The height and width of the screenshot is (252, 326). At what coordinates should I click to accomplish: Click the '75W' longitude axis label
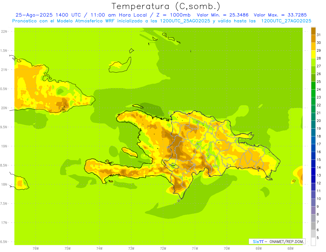pyautogui.click(x=68, y=248)
